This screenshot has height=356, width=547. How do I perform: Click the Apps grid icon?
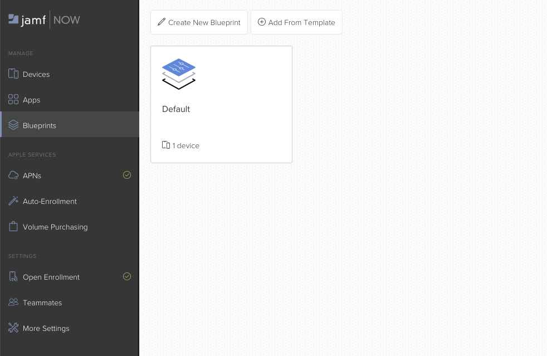(13, 100)
